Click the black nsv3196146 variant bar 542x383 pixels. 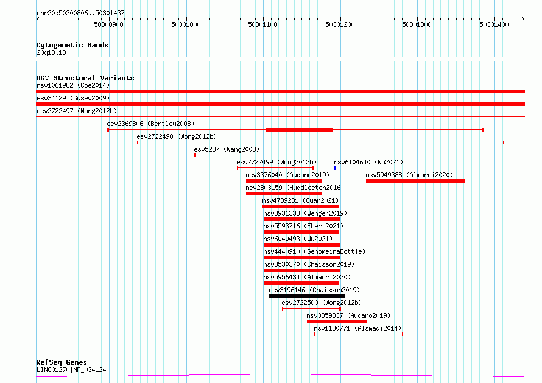click(x=308, y=296)
